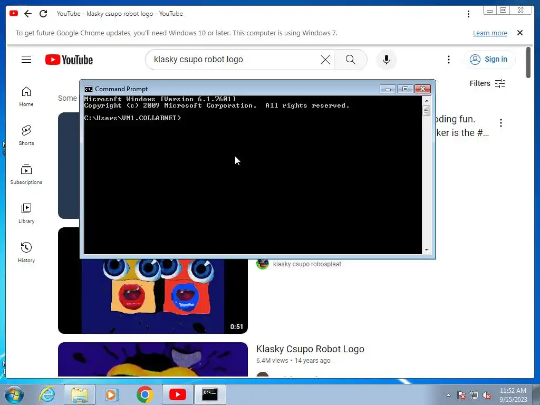This screenshot has height=405, width=540.
Task: Click the Command Prompt title bar icon
Action: click(x=89, y=89)
